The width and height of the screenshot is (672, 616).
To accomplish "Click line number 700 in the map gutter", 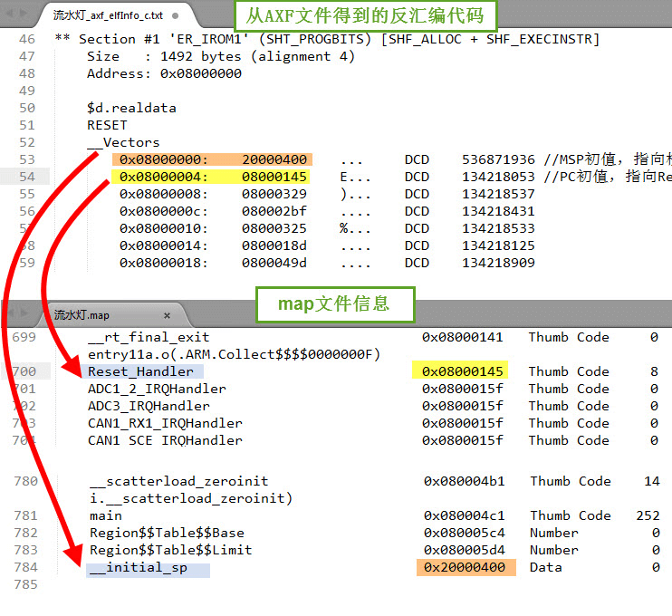I will tap(26, 371).
